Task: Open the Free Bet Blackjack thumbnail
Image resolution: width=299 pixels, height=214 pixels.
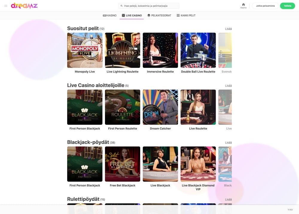Action: 122,164
